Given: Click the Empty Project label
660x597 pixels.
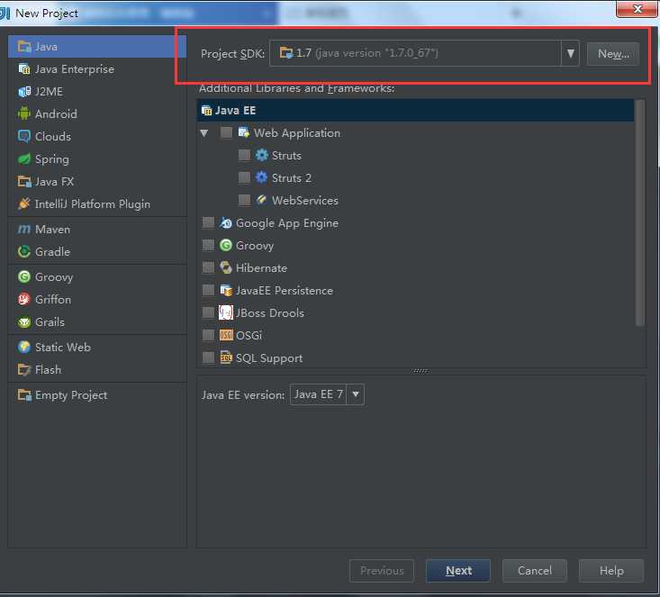Looking at the screenshot, I should pyautogui.click(x=71, y=395).
